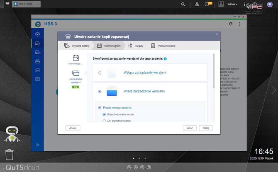
Task: Select Backup & Restore sidebar icon
Action: pyautogui.click(x=38, y=43)
